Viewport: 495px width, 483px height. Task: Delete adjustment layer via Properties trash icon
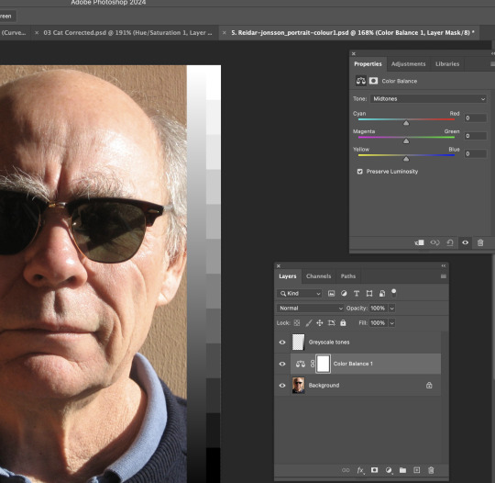click(480, 242)
